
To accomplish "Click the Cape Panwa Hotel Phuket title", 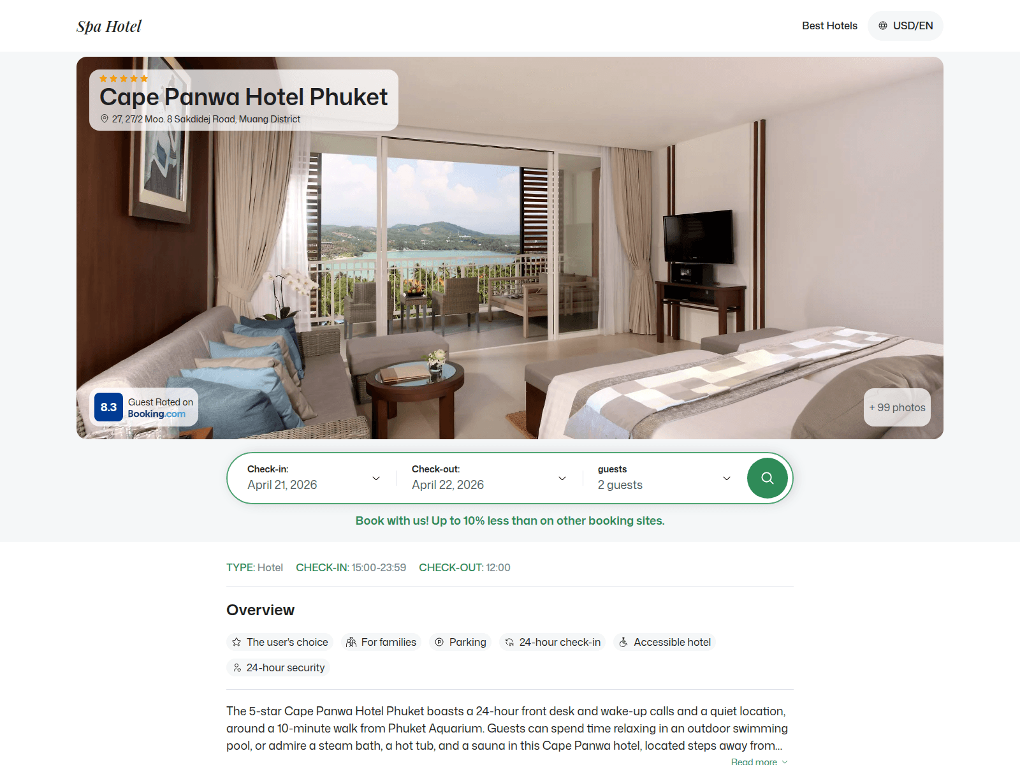I will pyautogui.click(x=244, y=97).
